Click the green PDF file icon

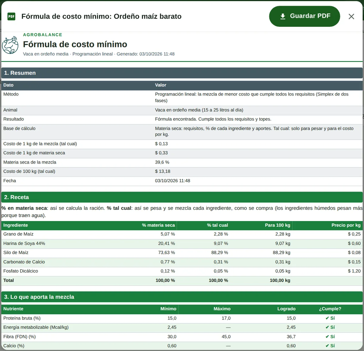point(11,16)
